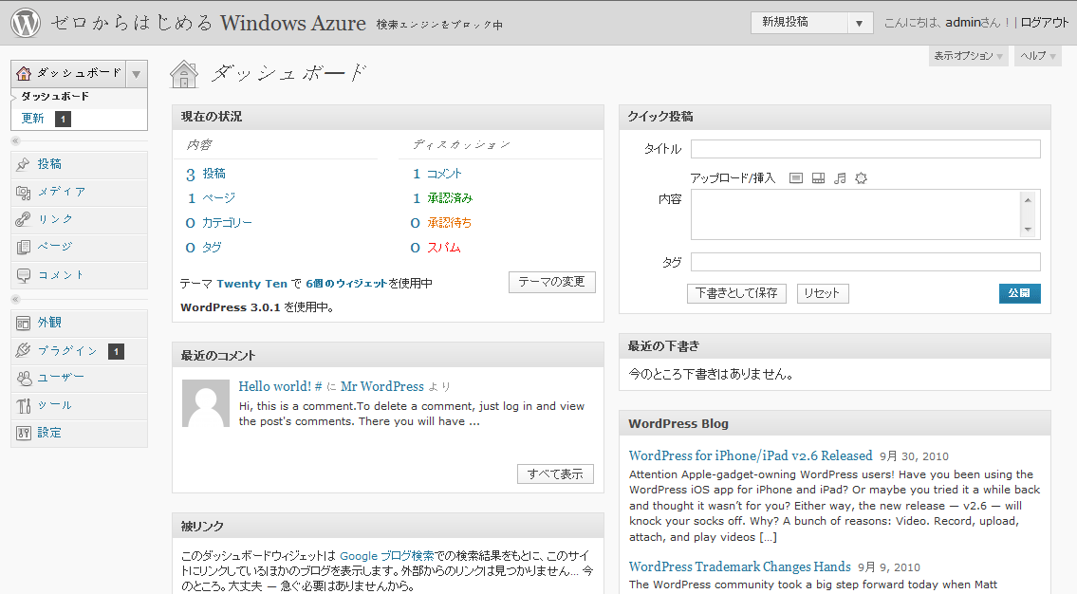The width and height of the screenshot is (1077, 594).
Task: Click the 6個のウィジェット link
Action: (346, 284)
